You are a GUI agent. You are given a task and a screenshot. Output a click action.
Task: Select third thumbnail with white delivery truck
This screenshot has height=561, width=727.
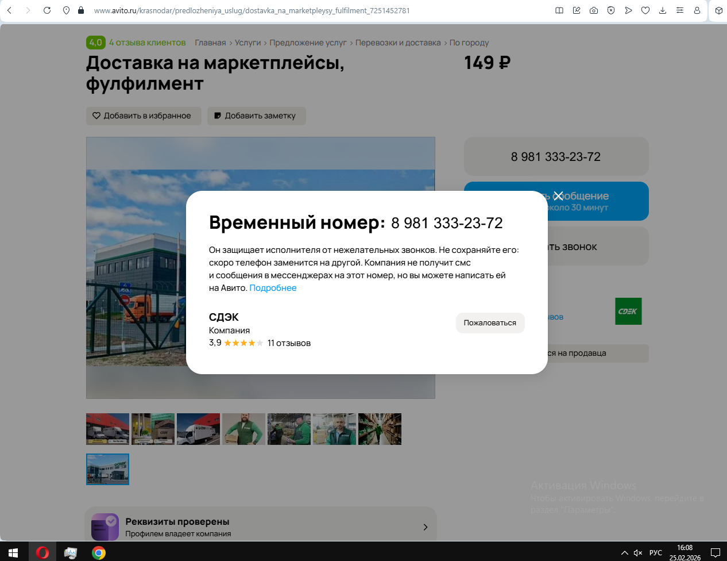(198, 429)
